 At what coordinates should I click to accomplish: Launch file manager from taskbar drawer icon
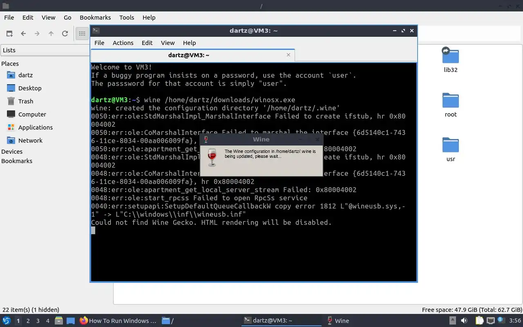pyautogui.click(x=58, y=321)
